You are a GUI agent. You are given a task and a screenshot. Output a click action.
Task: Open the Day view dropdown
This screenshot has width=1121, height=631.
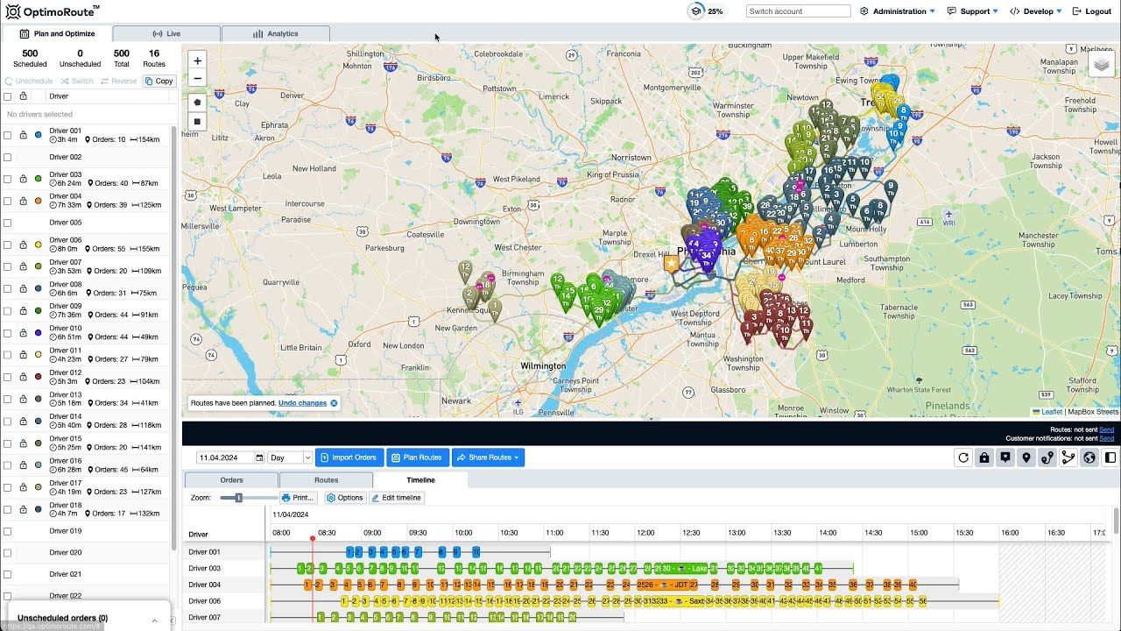(x=289, y=457)
